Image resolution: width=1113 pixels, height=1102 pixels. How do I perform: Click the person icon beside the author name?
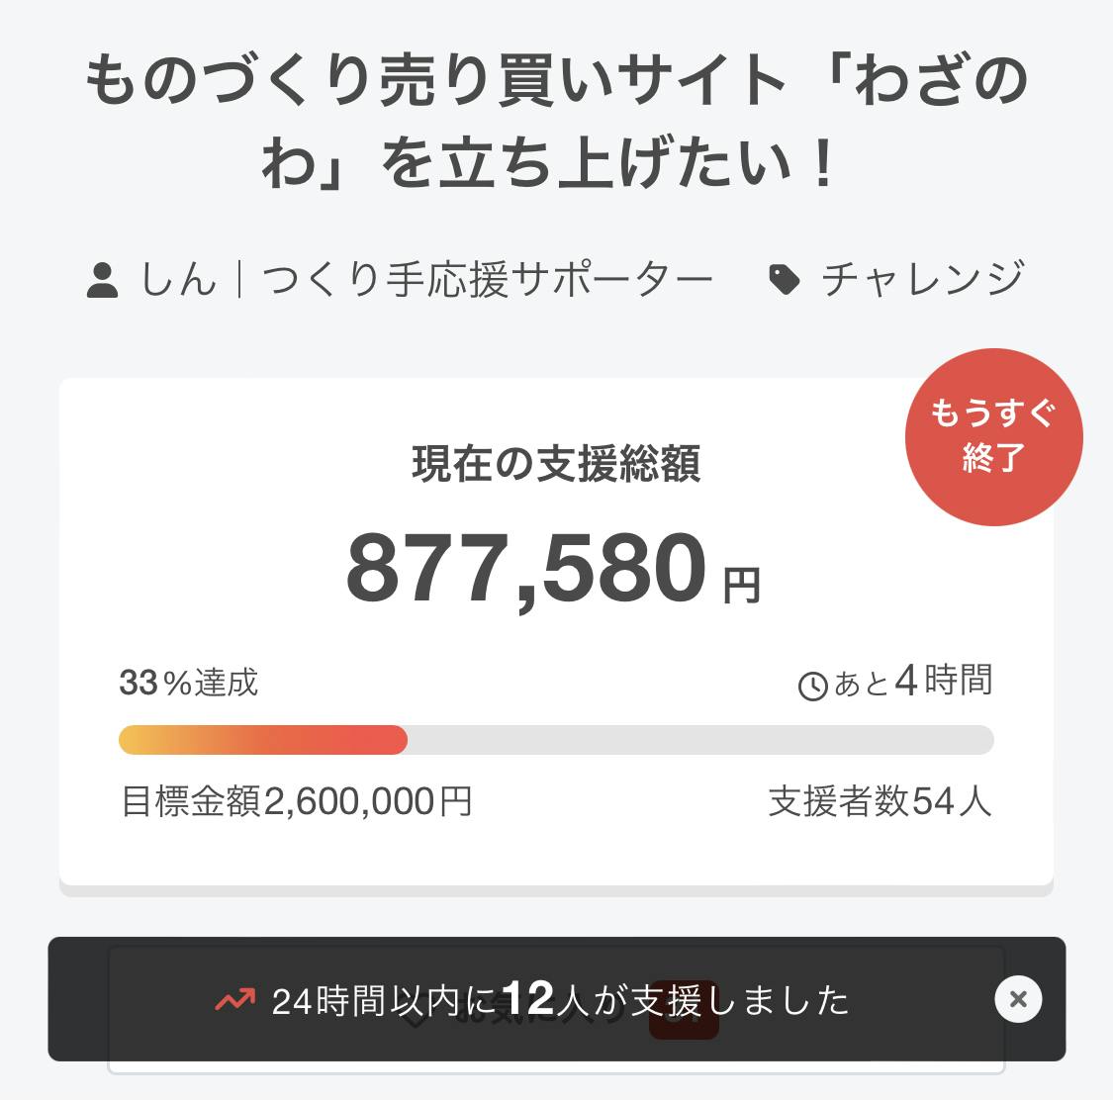pyautogui.click(x=103, y=280)
